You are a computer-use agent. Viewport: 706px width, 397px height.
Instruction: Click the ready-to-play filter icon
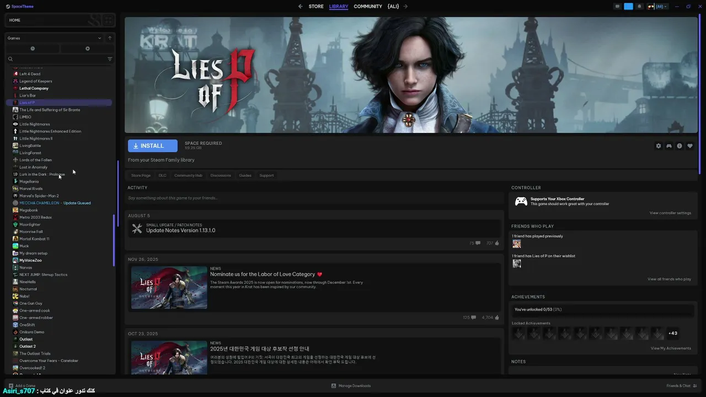pyautogui.click(x=87, y=49)
